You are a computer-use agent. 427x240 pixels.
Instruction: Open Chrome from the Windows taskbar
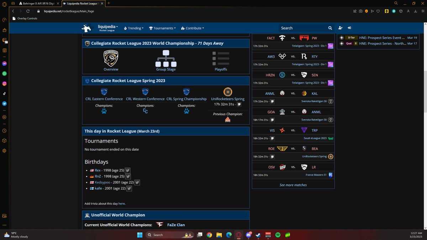pyautogui.click(x=209, y=235)
